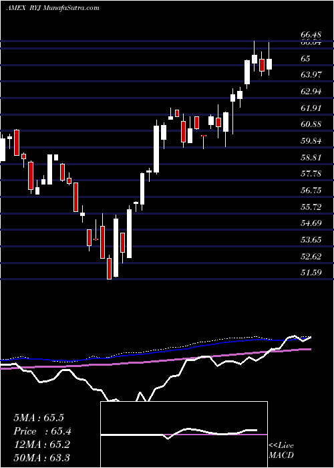Select the 61.91 price axis label
334x468 pixels.
[311, 108]
